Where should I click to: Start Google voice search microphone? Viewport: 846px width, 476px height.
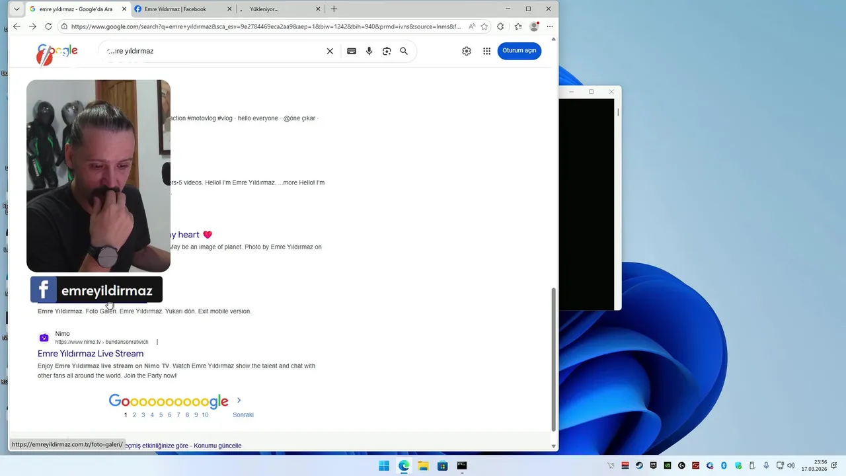pyautogui.click(x=369, y=51)
